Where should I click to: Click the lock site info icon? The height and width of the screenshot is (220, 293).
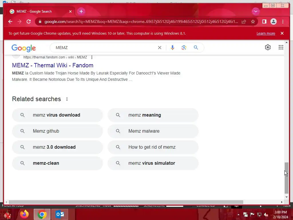40,21
